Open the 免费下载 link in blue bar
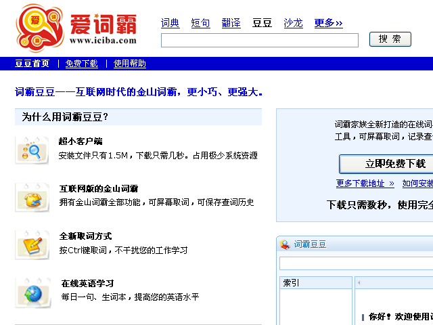The height and width of the screenshot is (325, 433). tap(81, 64)
